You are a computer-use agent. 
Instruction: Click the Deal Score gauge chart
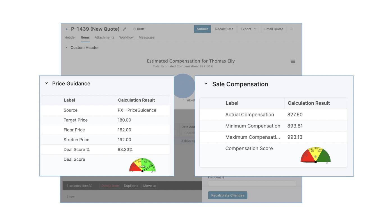142,165
